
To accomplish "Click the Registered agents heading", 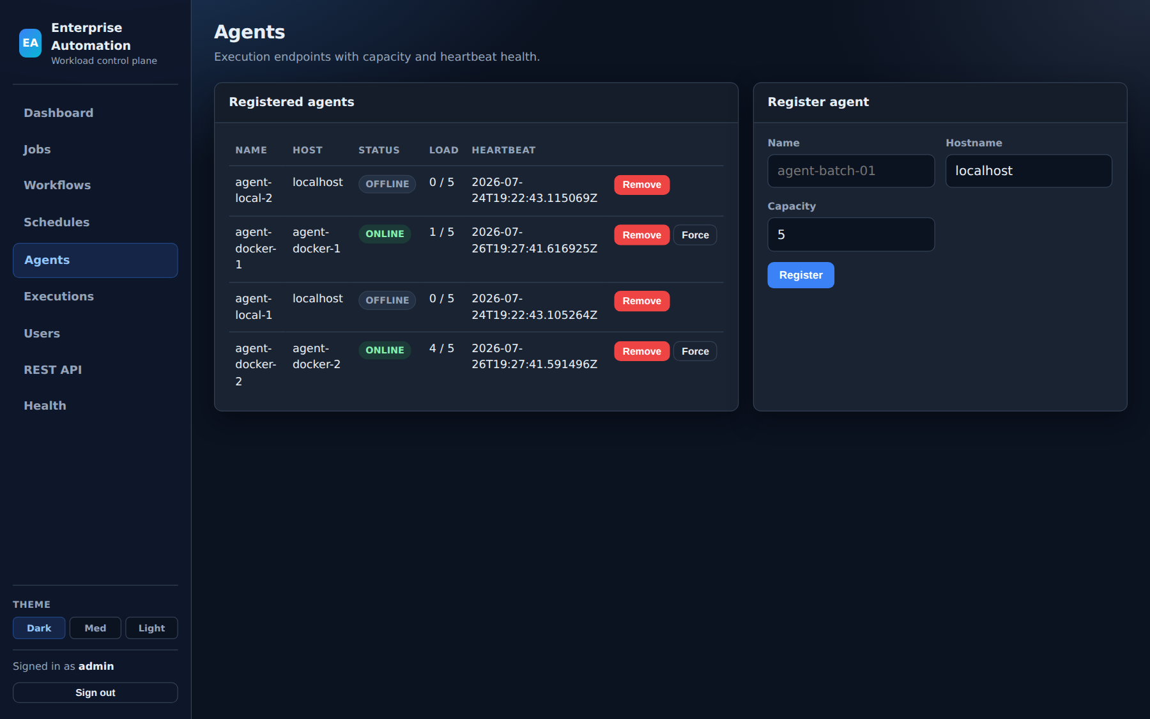I will coord(291,102).
